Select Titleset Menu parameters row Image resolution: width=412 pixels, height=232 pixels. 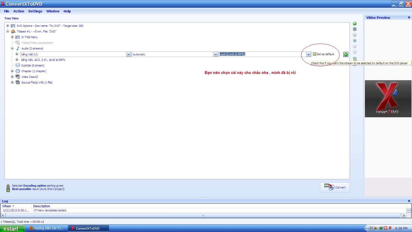[37, 43]
